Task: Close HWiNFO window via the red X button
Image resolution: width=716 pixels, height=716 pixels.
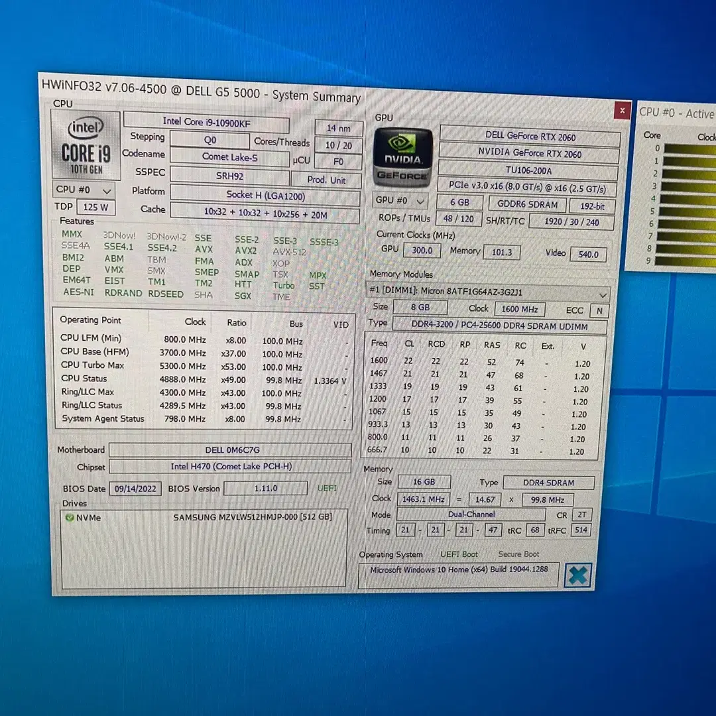Action: [x=622, y=111]
